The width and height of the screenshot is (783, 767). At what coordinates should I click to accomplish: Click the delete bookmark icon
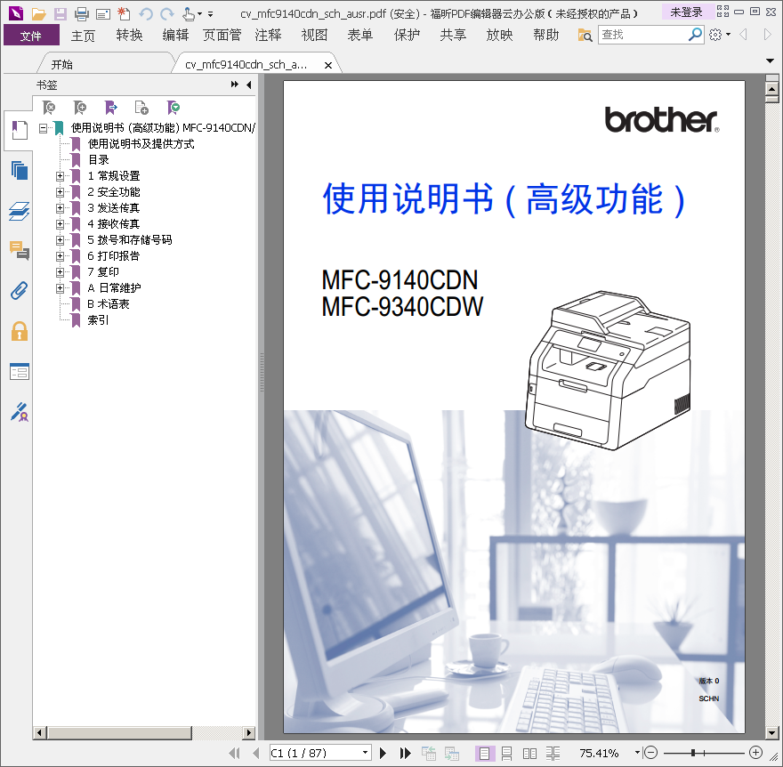[49, 108]
